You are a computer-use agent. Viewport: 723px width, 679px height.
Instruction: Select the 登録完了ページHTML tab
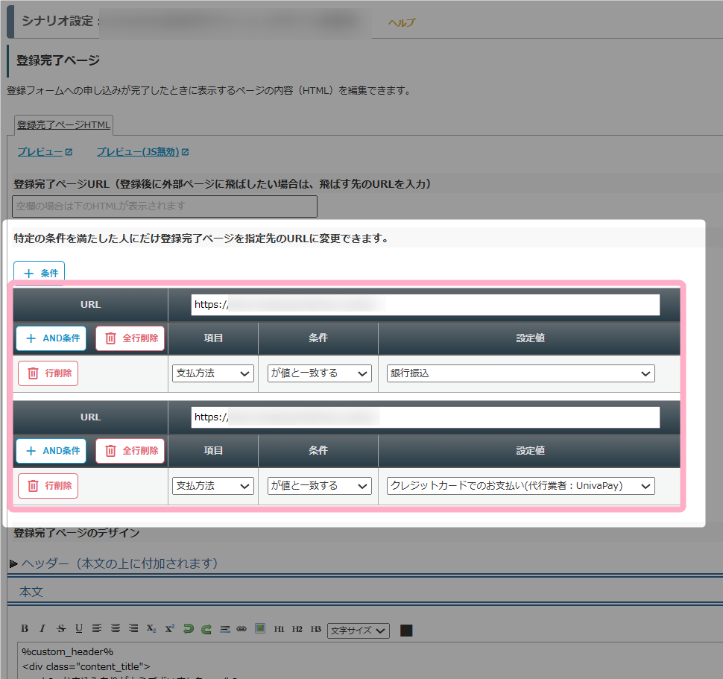coord(63,124)
